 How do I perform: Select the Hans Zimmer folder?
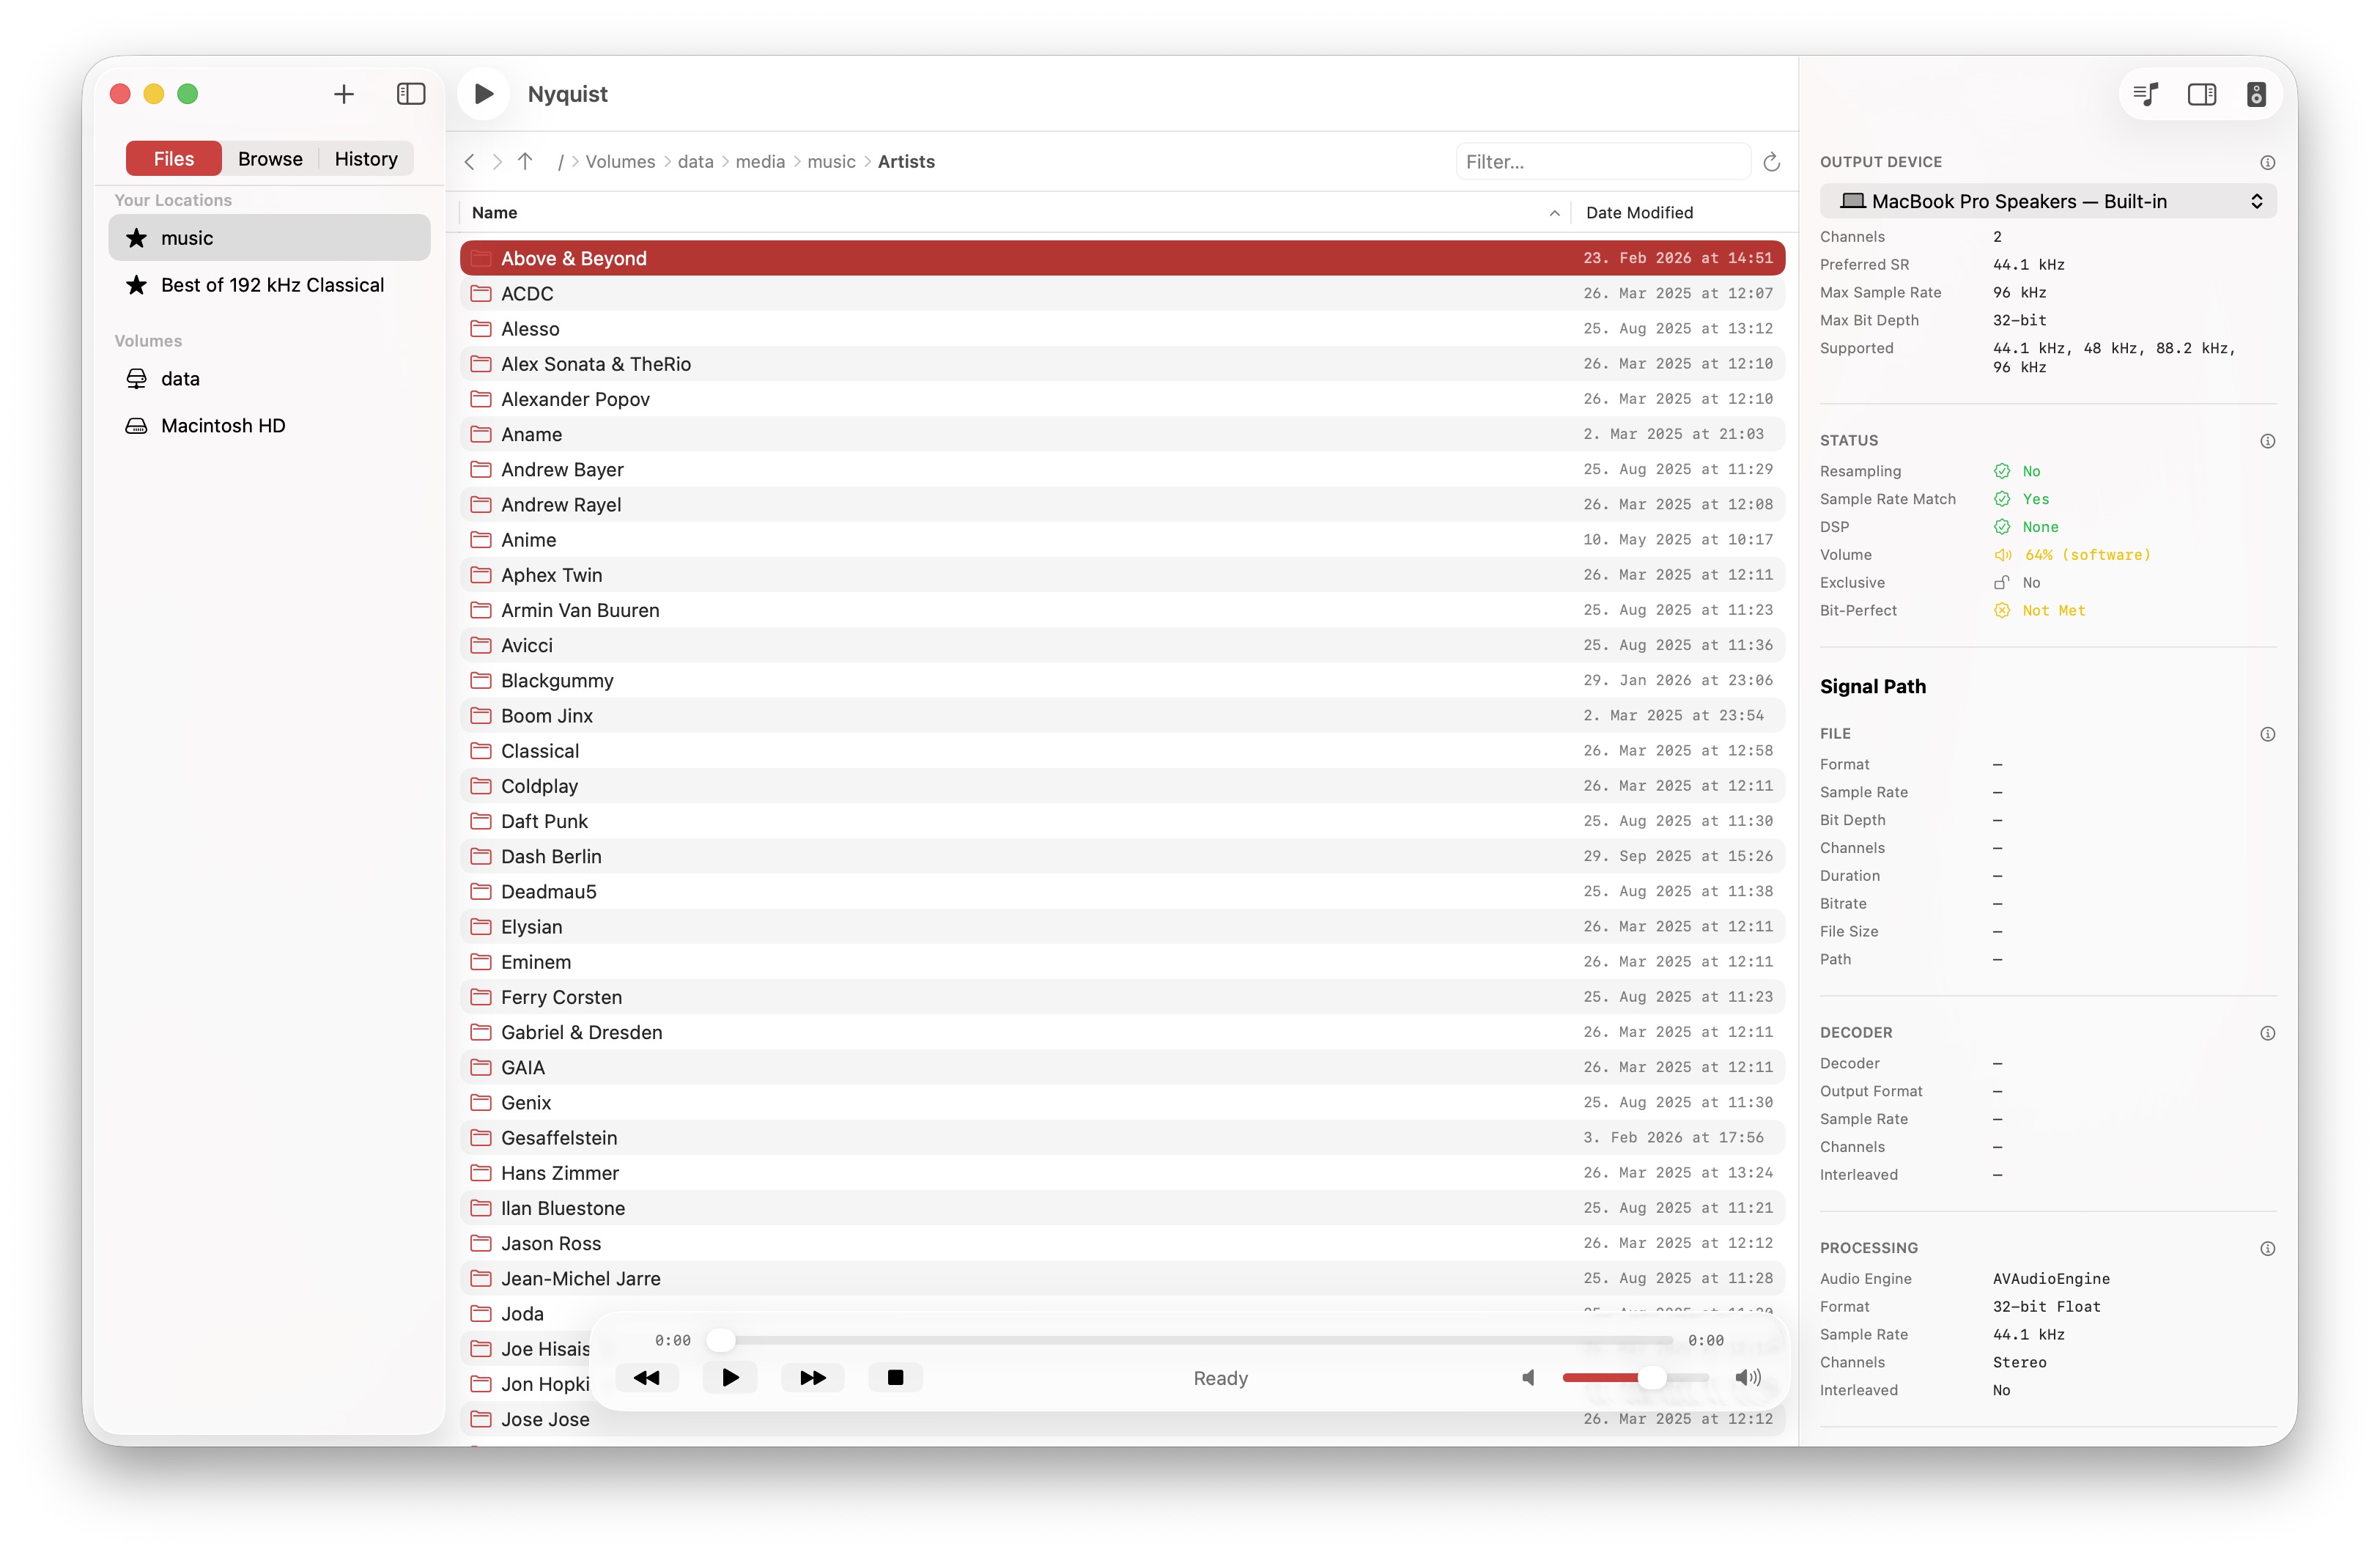tap(1122, 1173)
